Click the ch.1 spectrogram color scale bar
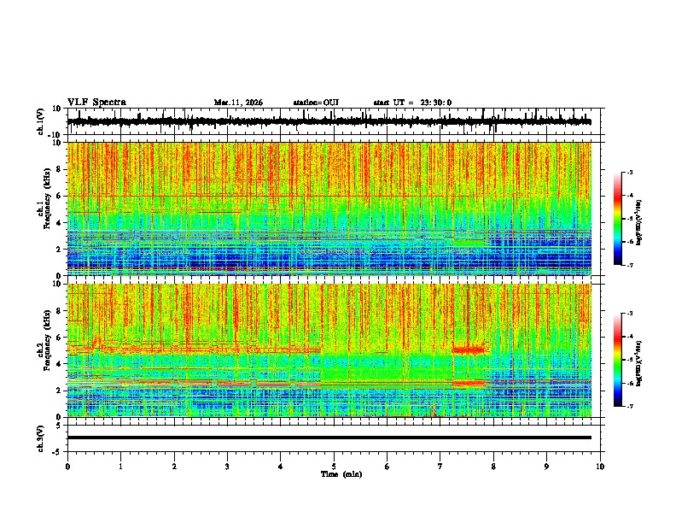Image resolution: width=676 pixels, height=523 pixels. [618, 219]
